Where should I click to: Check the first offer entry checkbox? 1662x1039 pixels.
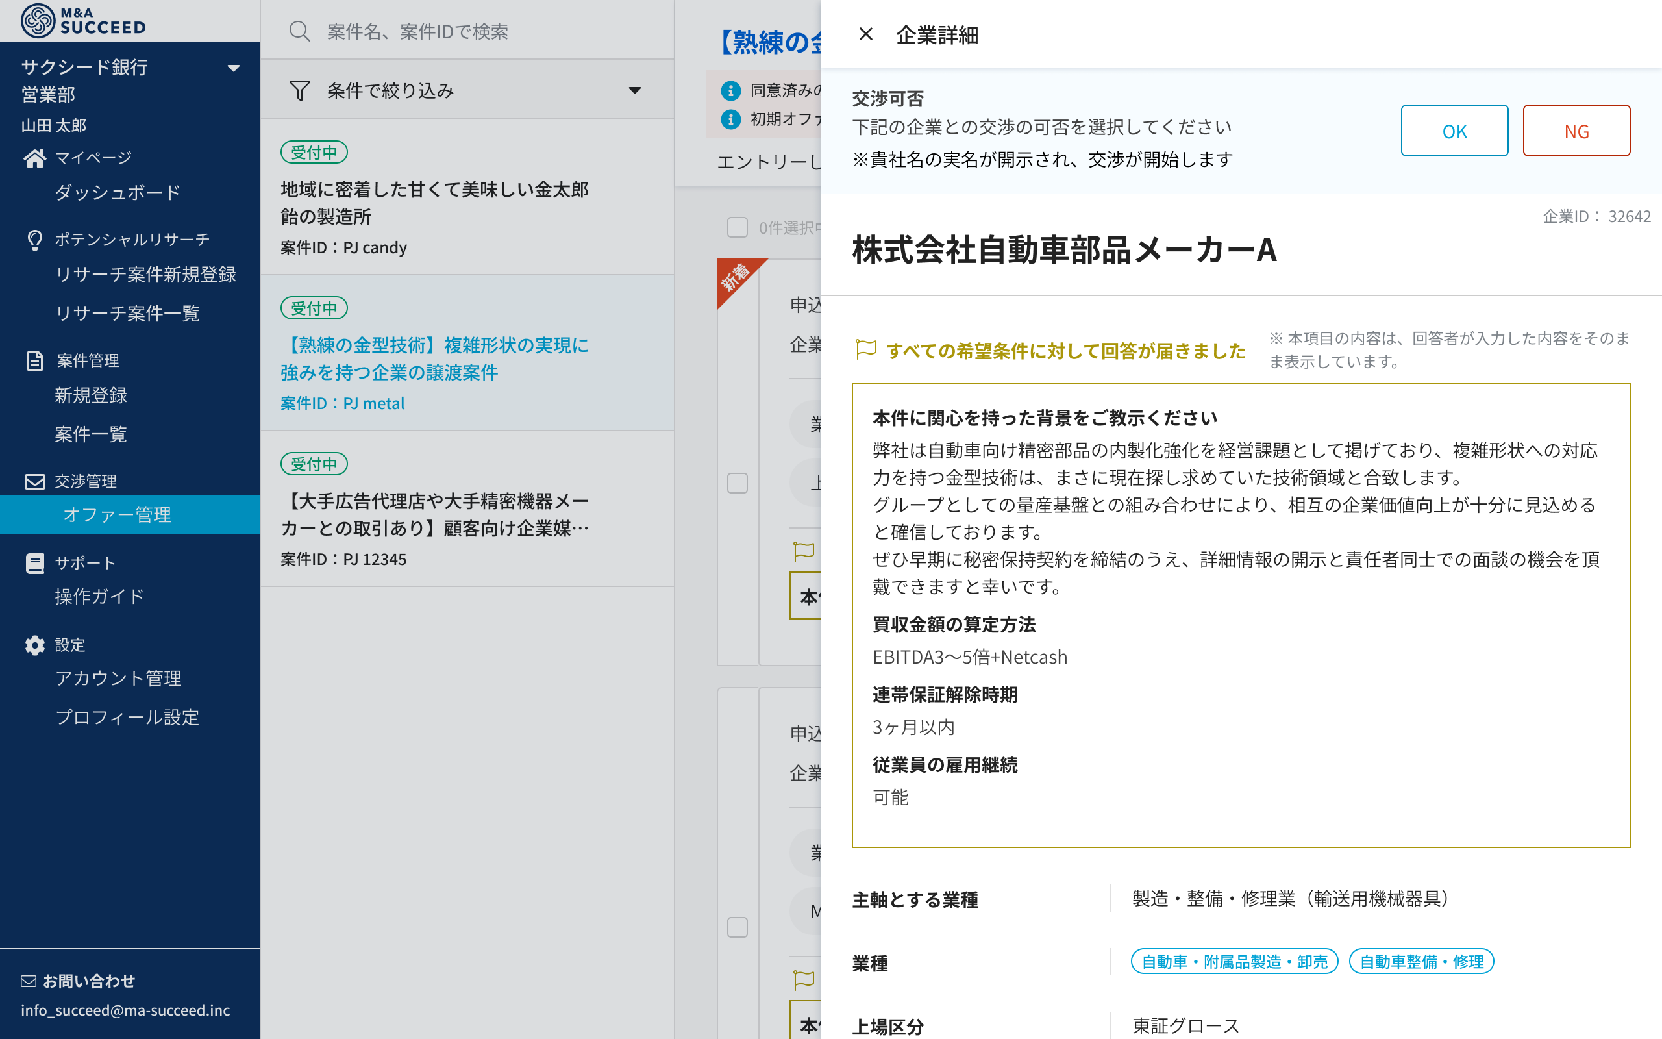click(x=737, y=483)
